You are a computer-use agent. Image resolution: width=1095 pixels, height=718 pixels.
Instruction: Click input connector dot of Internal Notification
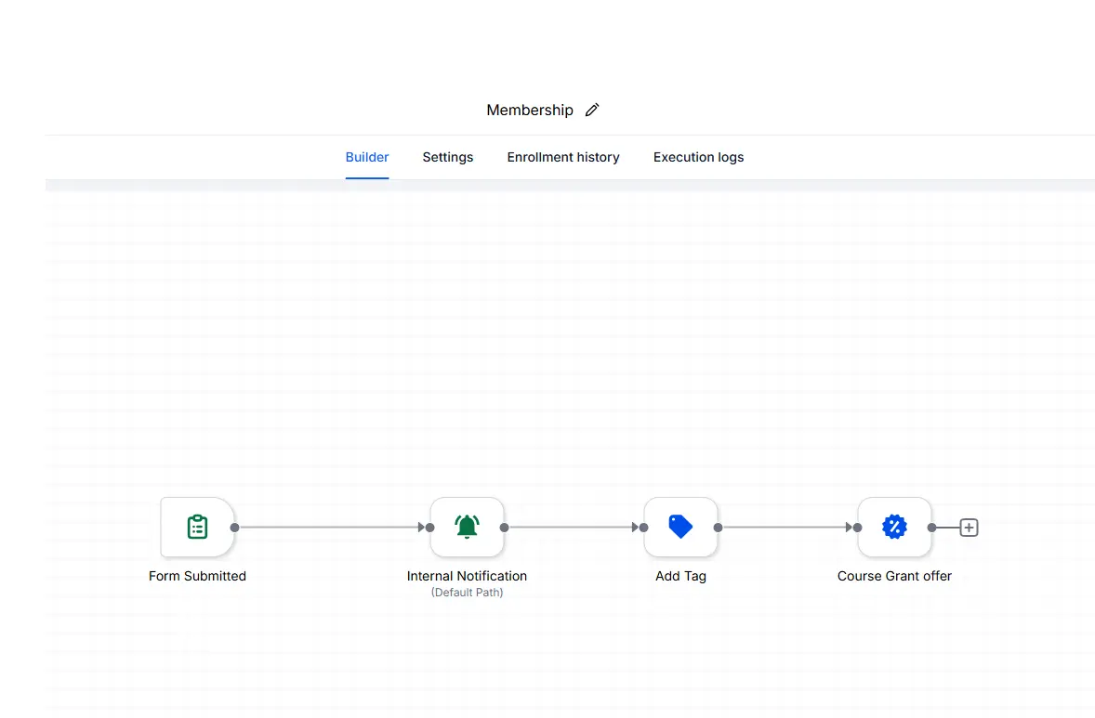(430, 528)
